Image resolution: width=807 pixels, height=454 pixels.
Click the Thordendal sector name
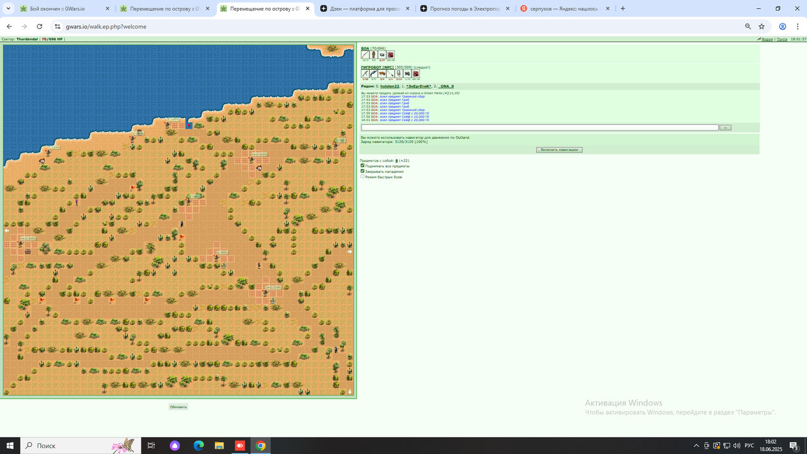[x=28, y=39]
